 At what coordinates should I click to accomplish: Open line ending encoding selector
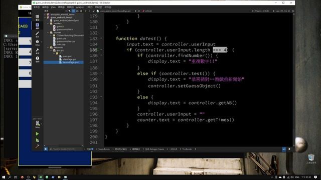click(261, 11)
